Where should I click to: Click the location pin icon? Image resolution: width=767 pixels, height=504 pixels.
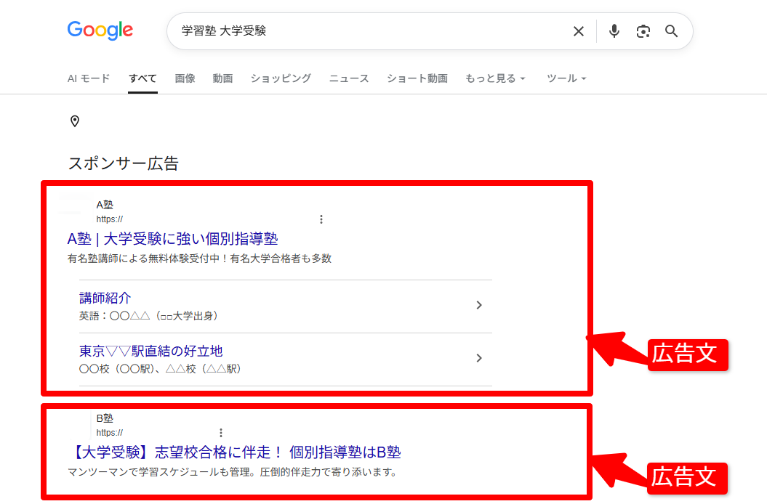[x=75, y=121]
